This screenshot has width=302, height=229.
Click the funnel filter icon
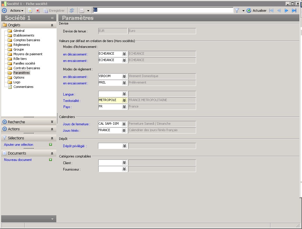coord(237,11)
